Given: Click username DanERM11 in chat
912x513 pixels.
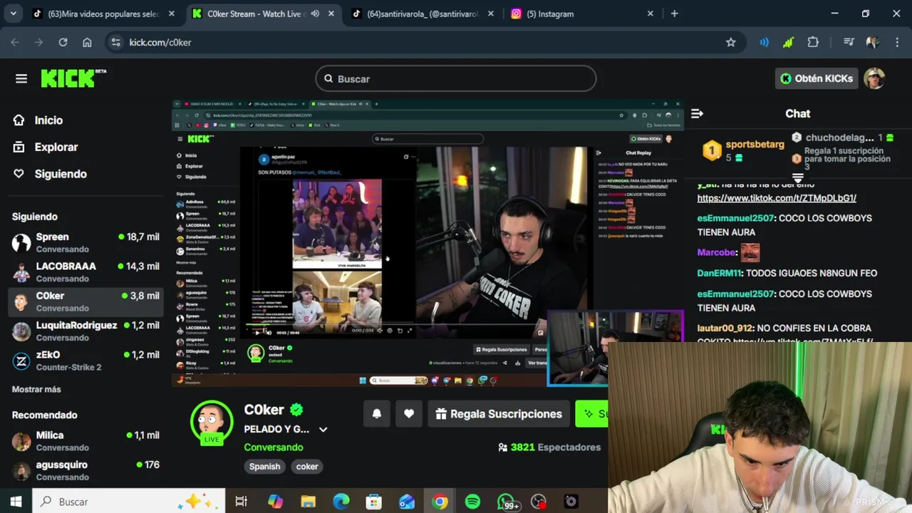Looking at the screenshot, I should click(720, 273).
